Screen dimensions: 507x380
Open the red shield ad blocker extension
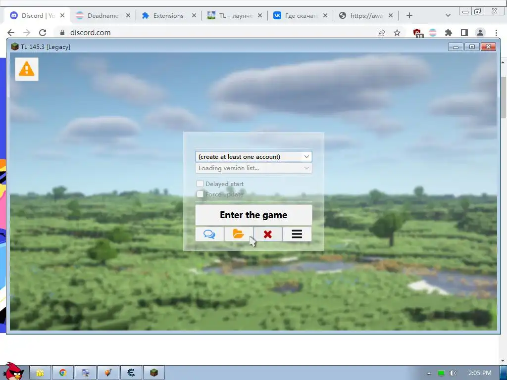(417, 33)
